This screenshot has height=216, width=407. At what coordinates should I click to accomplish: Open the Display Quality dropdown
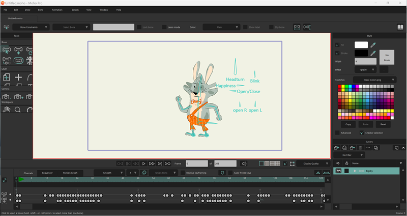click(313, 164)
